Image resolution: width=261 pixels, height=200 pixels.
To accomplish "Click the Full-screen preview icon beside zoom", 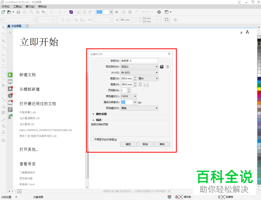I will click(x=116, y=12).
